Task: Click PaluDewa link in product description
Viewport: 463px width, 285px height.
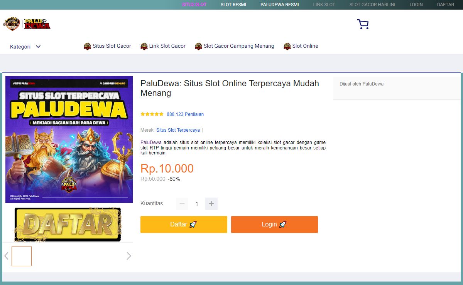Action: (x=151, y=142)
